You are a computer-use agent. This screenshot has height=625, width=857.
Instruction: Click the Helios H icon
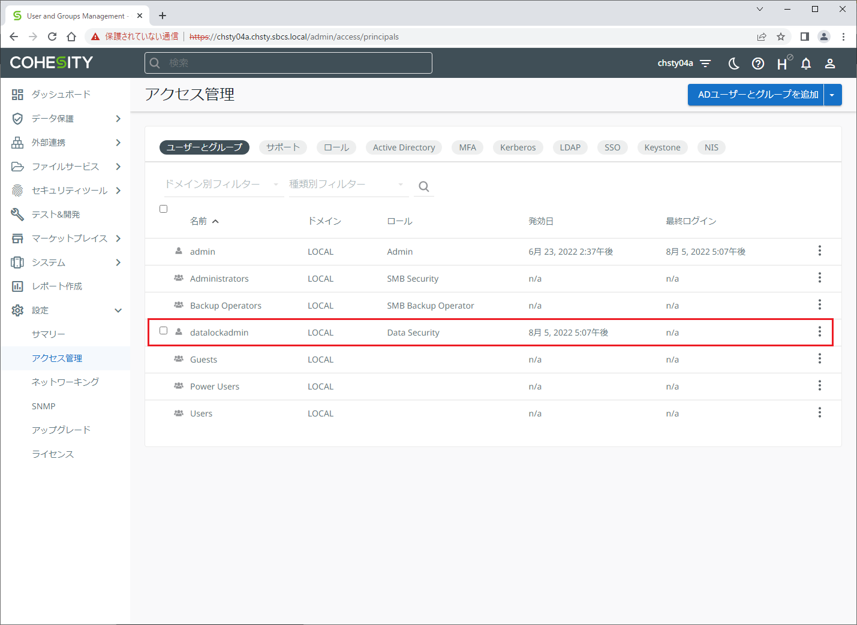coord(784,63)
